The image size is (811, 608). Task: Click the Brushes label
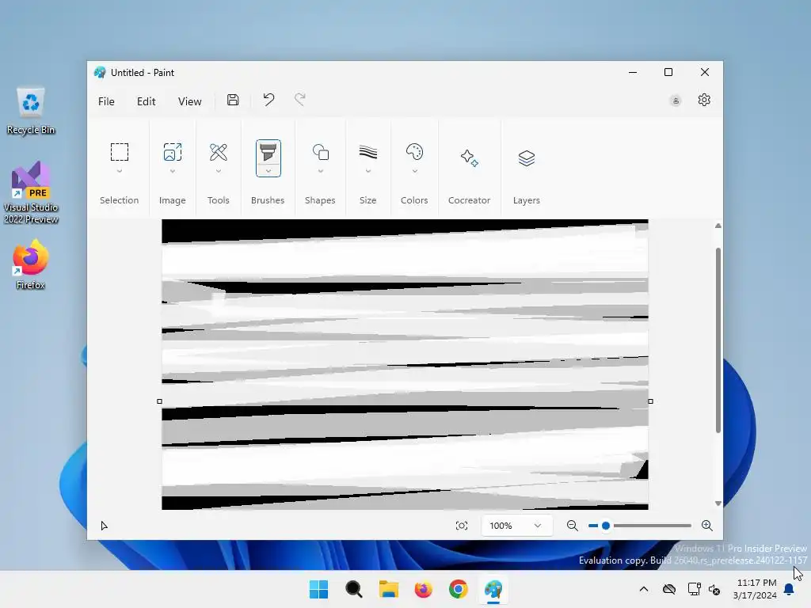tap(268, 200)
